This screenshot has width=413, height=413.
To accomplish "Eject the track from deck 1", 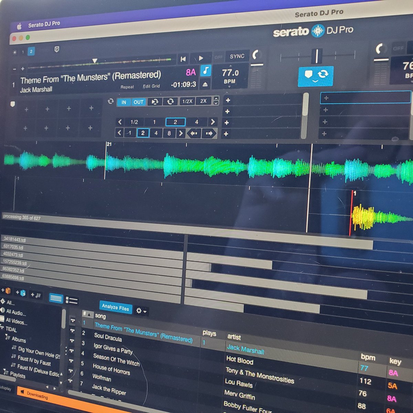I will pyautogui.click(x=205, y=84).
